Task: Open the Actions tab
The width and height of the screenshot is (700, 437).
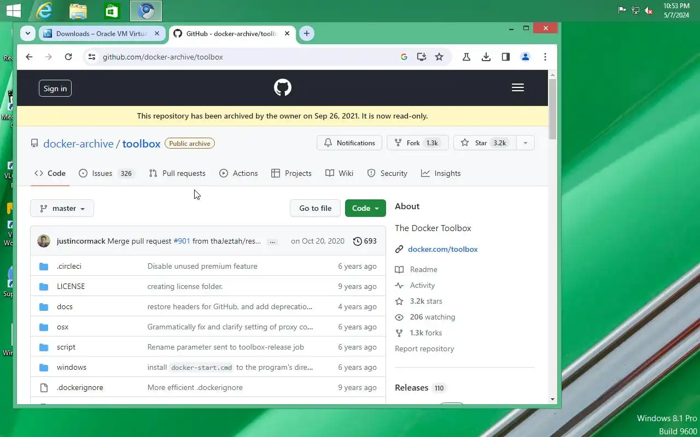Action: (238, 173)
